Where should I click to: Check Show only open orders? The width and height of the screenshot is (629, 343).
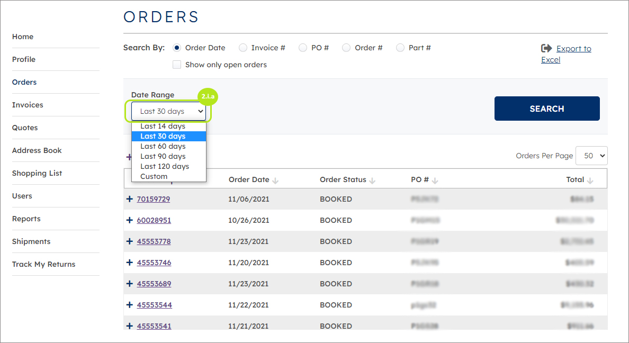pyautogui.click(x=177, y=65)
